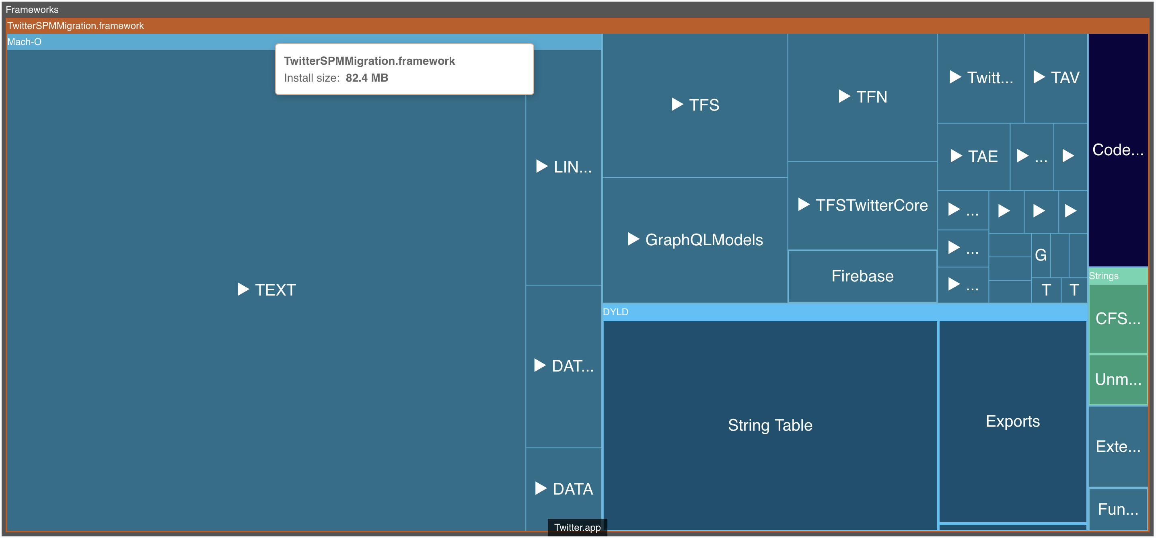Expand the TFS module
Screen dimensions: 1156x538
(x=677, y=105)
